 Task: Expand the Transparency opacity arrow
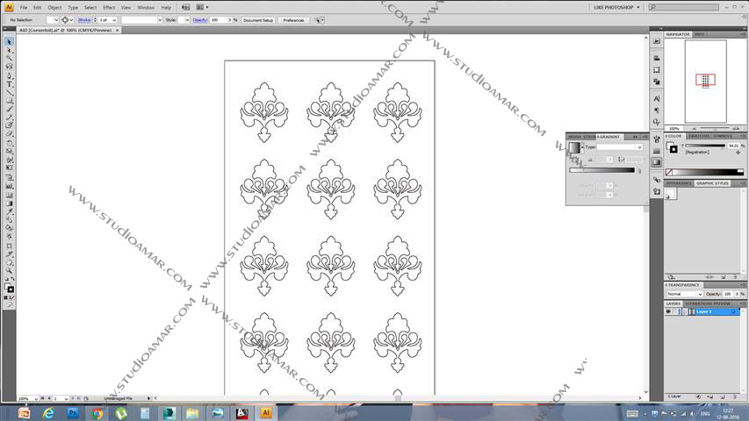737,294
